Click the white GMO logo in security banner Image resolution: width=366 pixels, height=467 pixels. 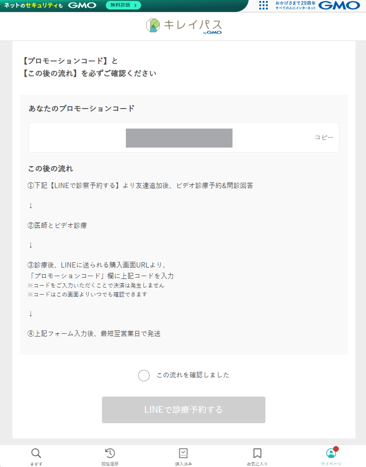pos(82,6)
